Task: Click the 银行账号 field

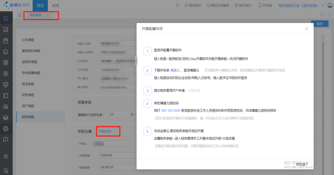Action: coord(118,87)
